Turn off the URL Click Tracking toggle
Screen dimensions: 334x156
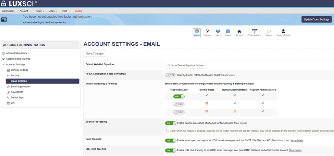(x=171, y=150)
